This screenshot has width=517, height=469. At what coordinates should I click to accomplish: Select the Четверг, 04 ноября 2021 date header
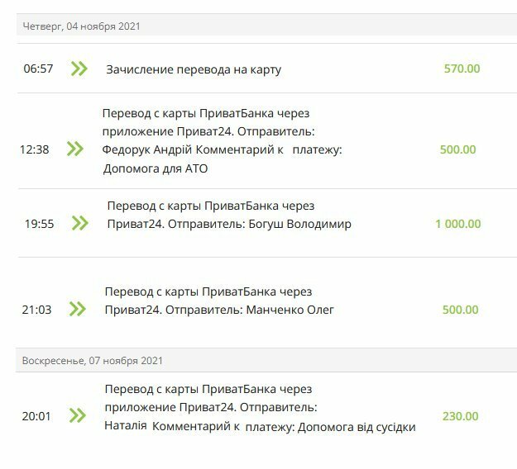(266, 26)
